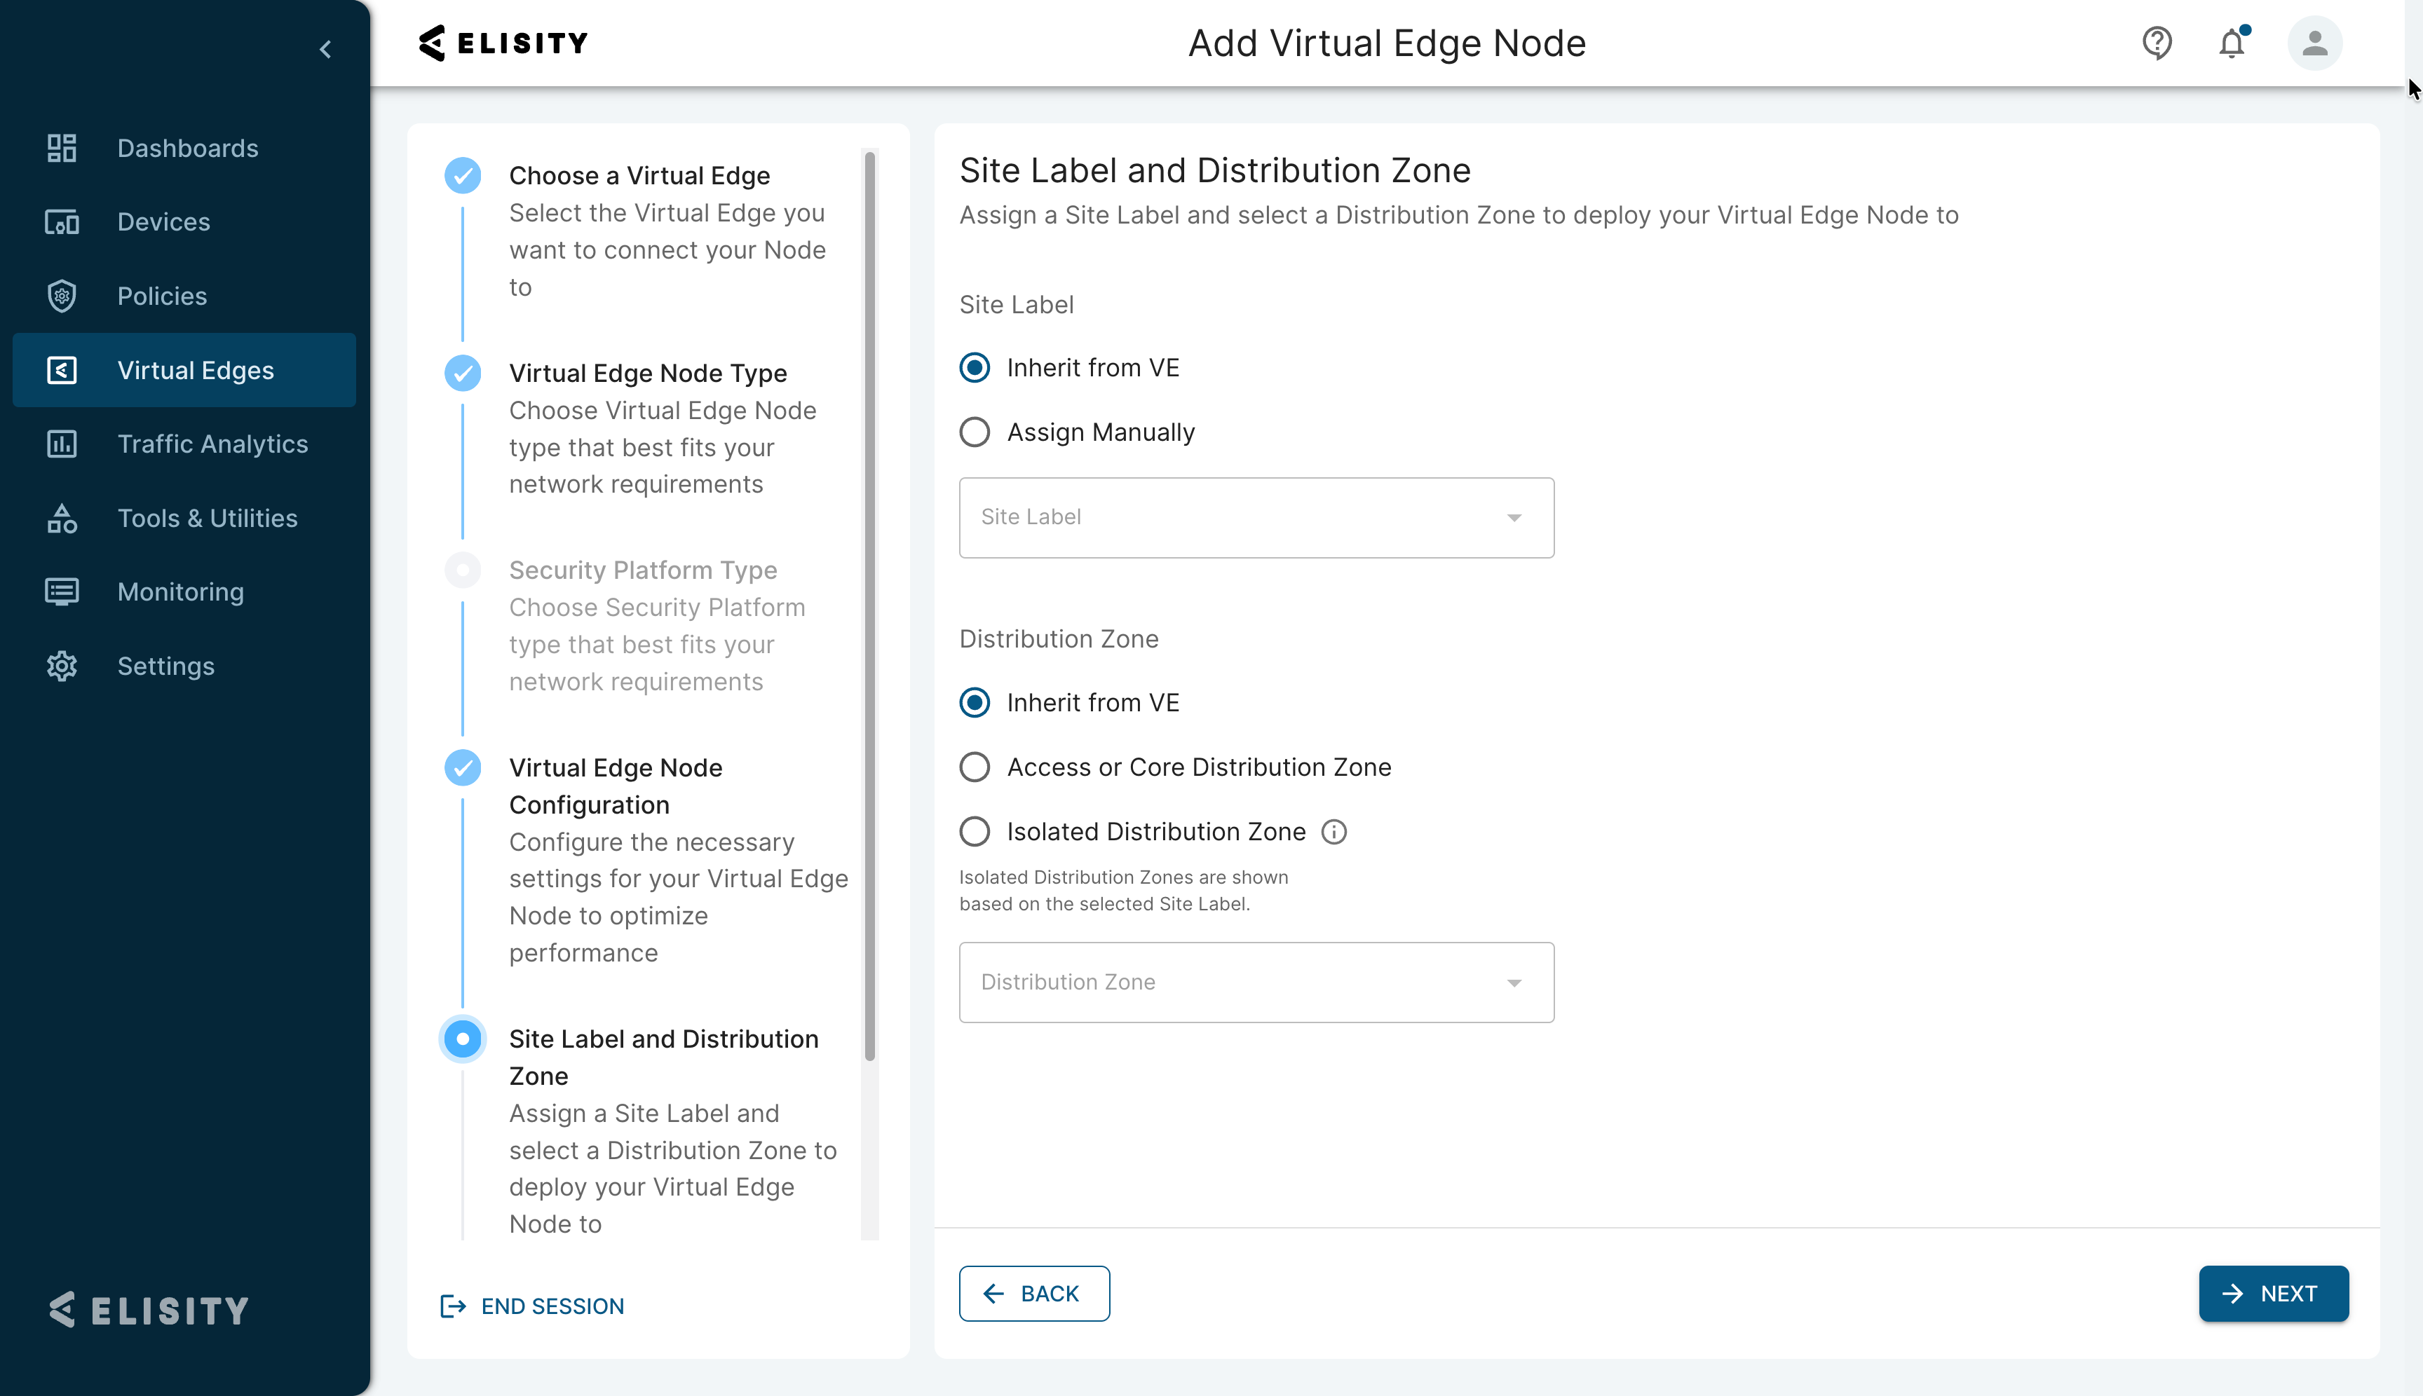Open the help icon in top bar
Viewport: 2423px width, 1396px height.
[x=2157, y=43]
